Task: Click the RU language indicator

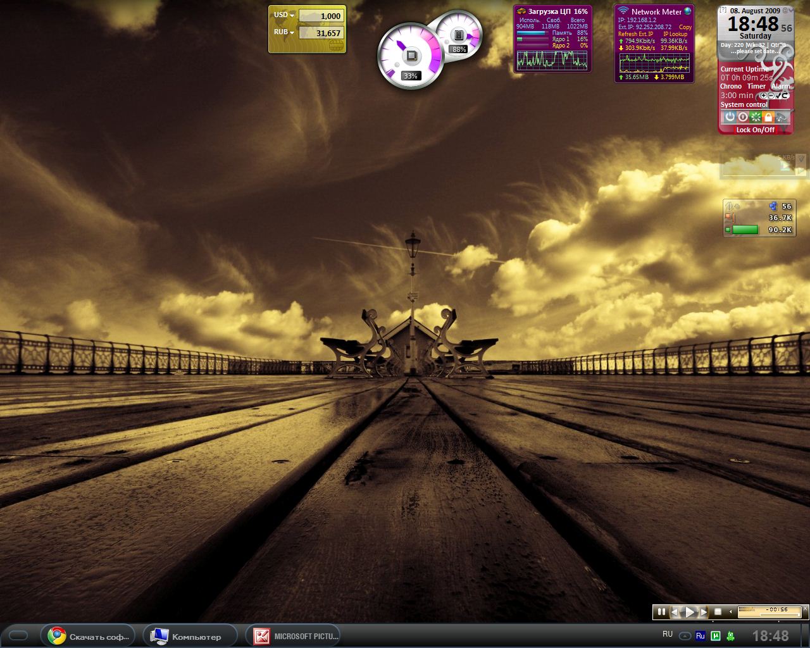Action: [x=668, y=634]
